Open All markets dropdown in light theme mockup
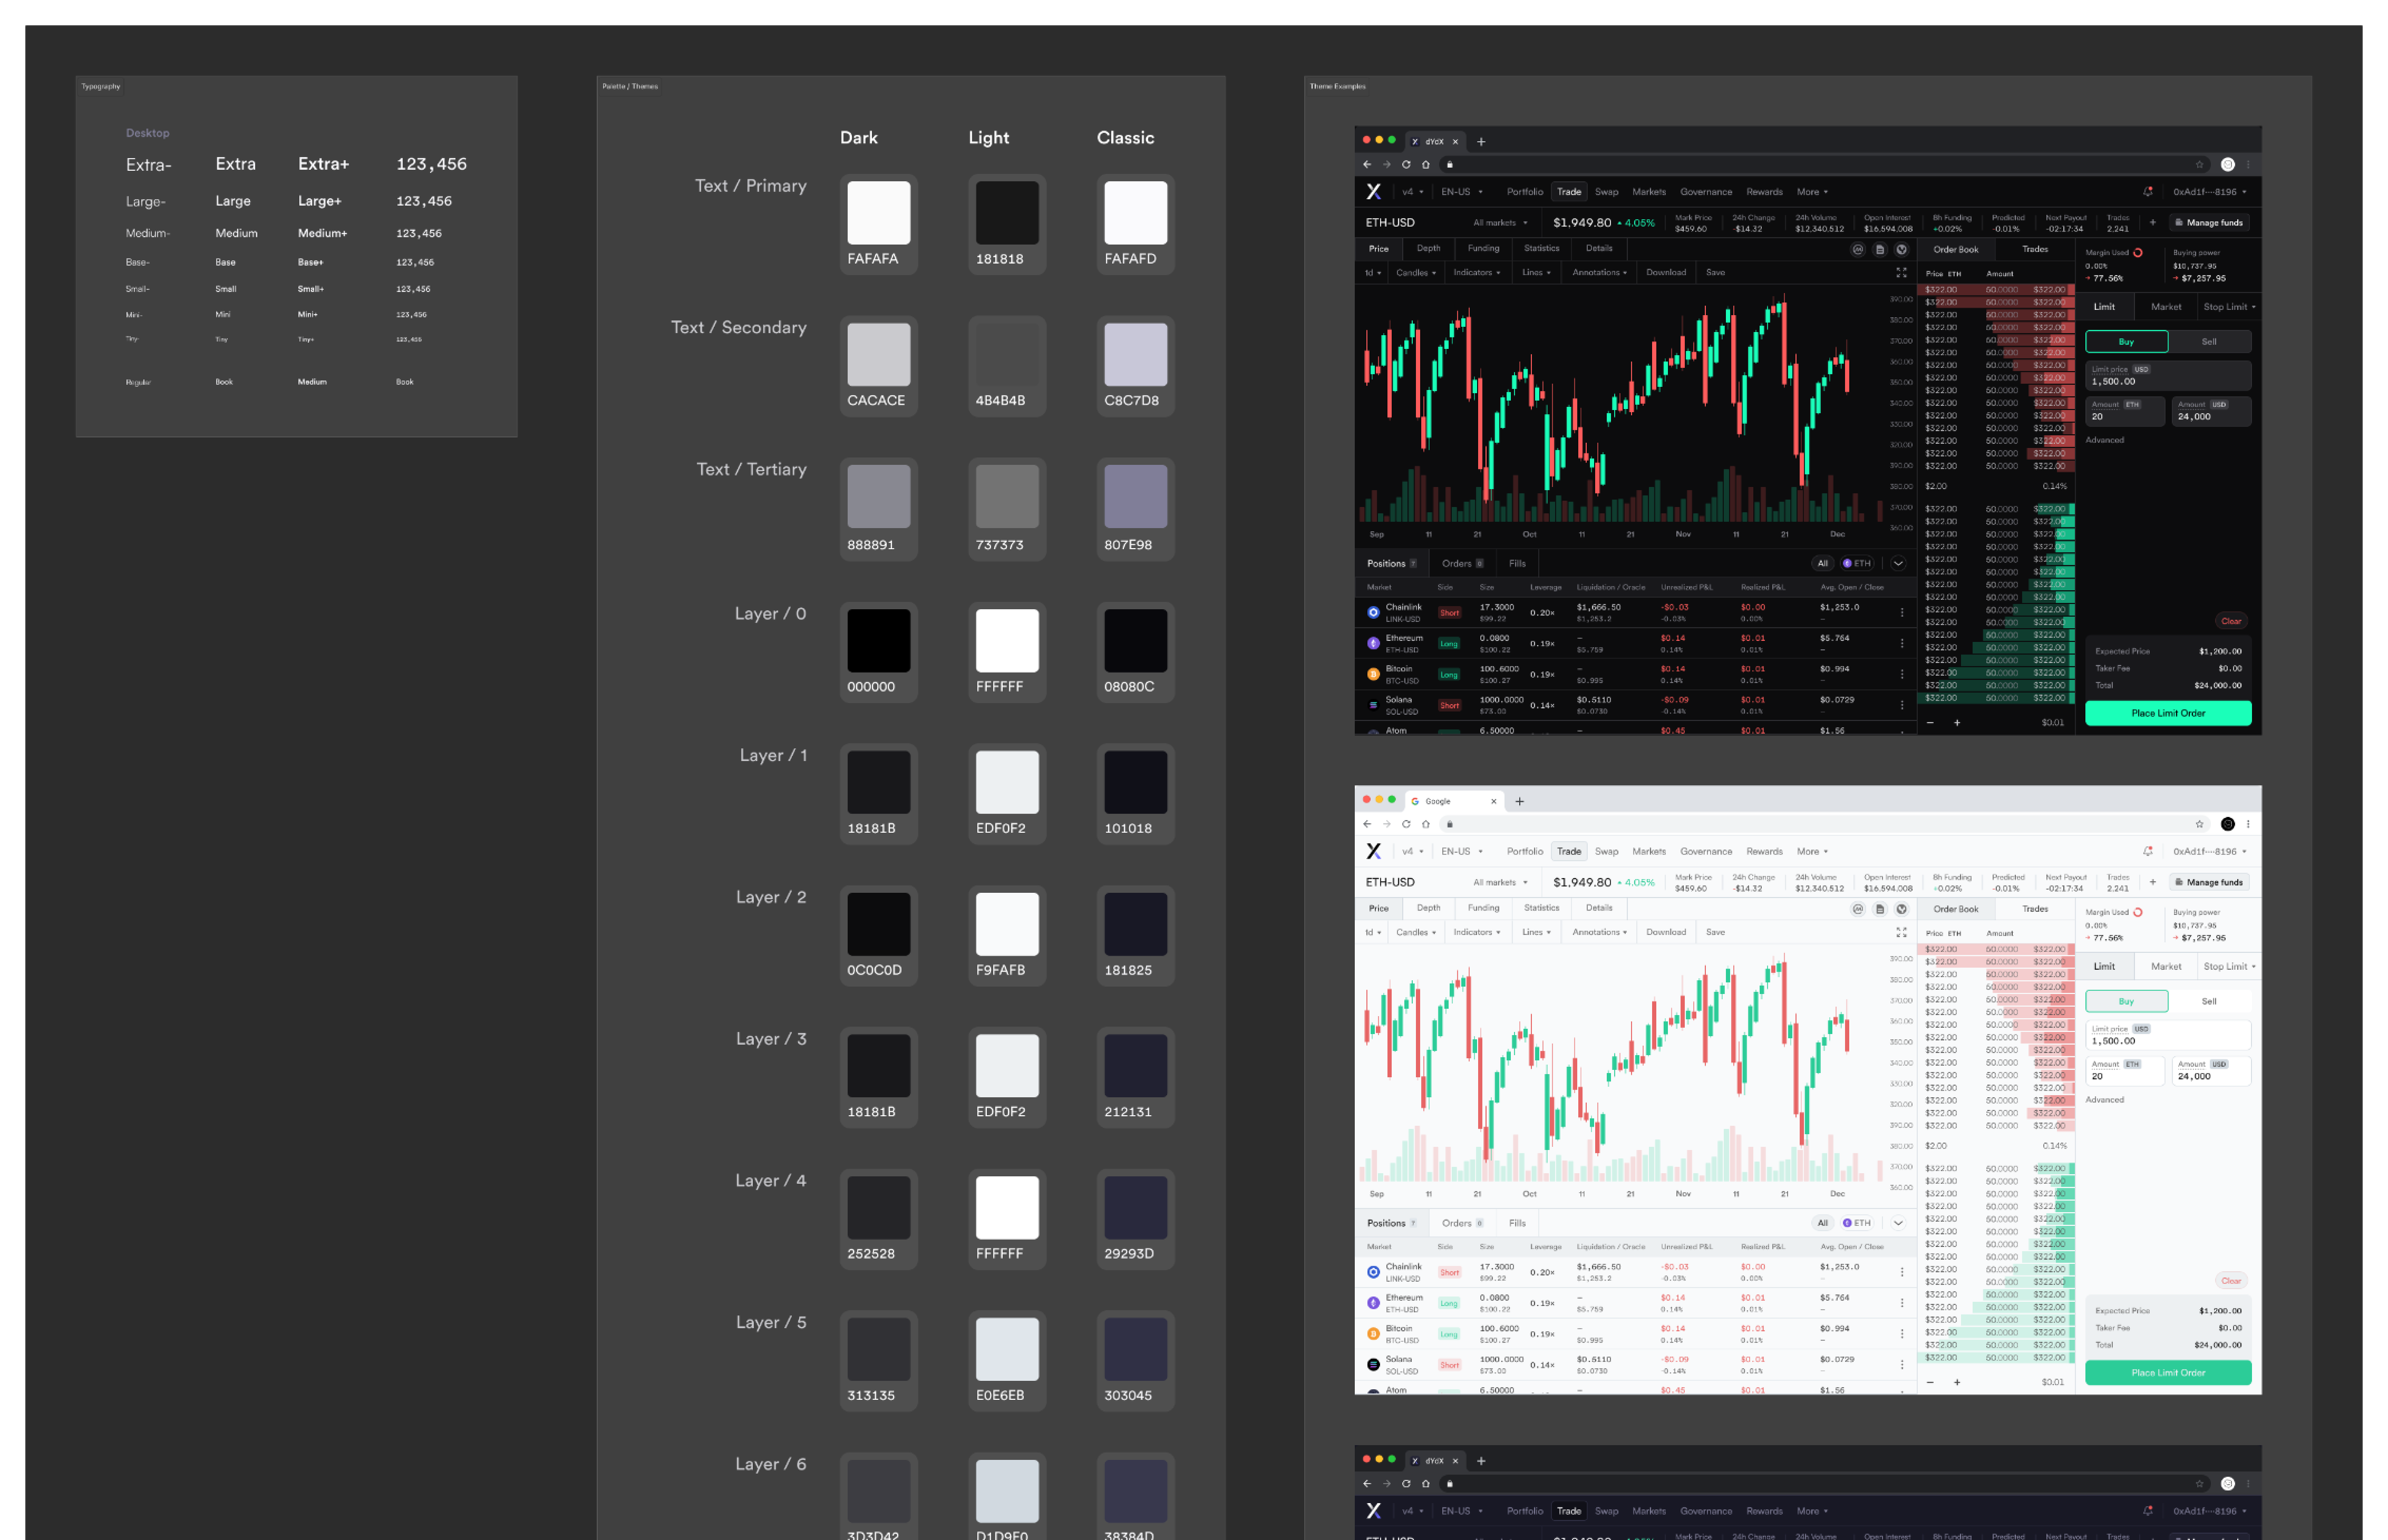The height and width of the screenshot is (1540, 2388). [x=1500, y=882]
